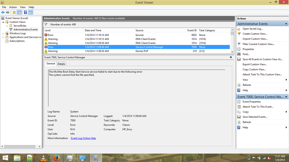
Task: Open the Action menu
Action: [13, 7]
